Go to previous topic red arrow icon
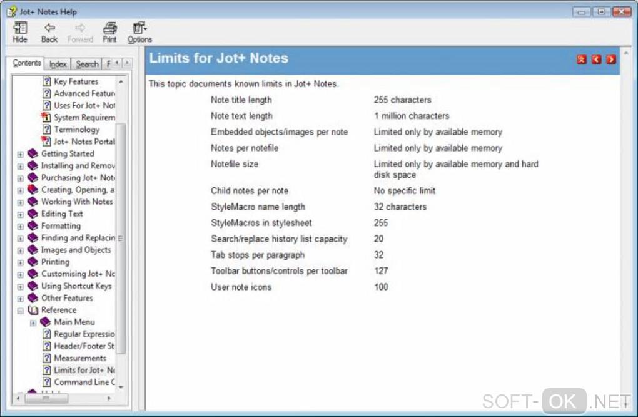The height and width of the screenshot is (417, 638). pos(597,59)
